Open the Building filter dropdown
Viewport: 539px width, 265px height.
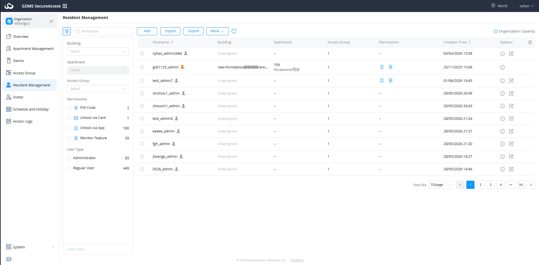[98, 52]
